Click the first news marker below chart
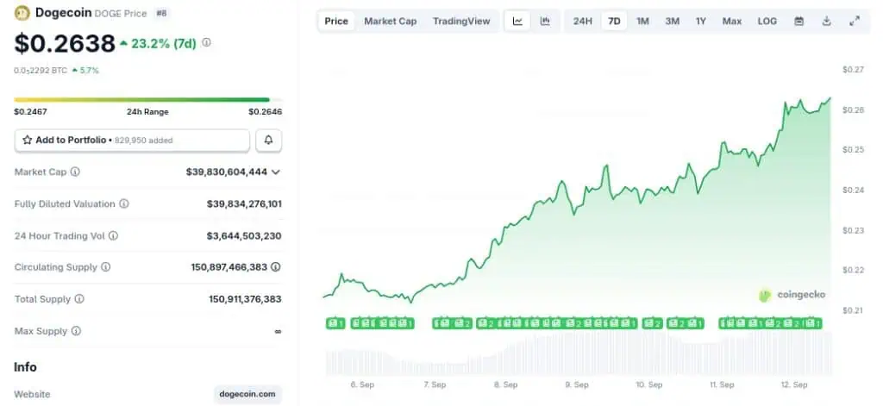883x406 pixels. click(335, 323)
